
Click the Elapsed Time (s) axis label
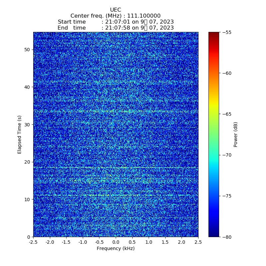pyautogui.click(x=20, y=134)
